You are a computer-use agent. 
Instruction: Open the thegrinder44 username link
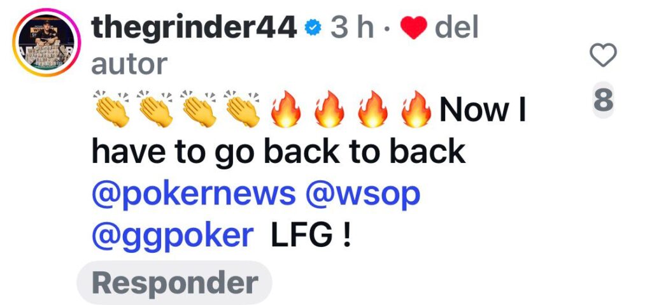[194, 27]
